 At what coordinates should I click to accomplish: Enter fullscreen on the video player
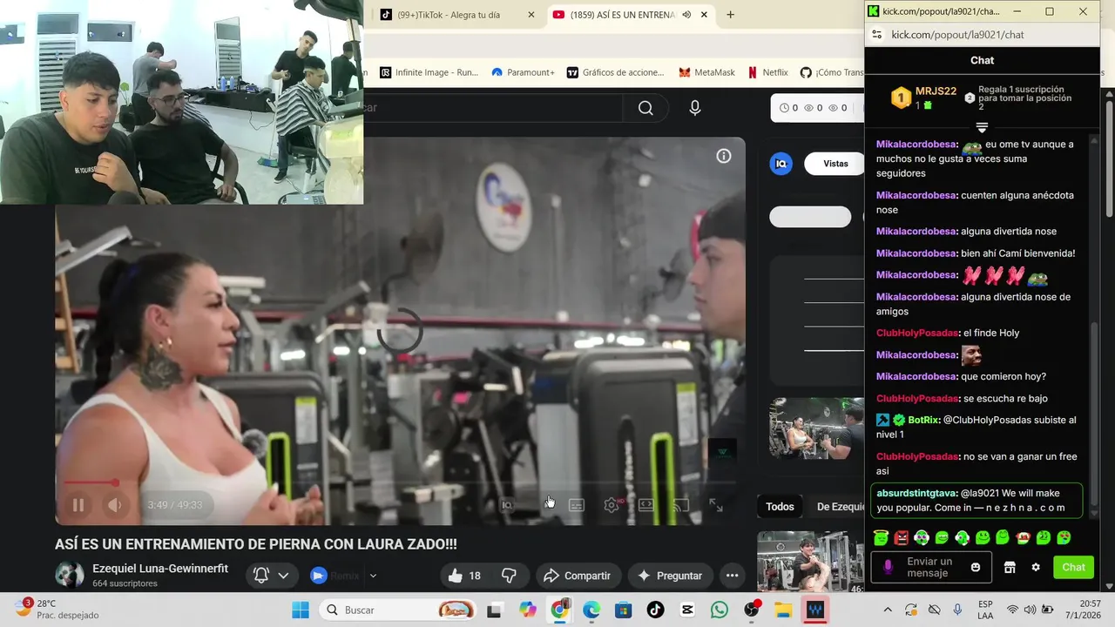[716, 505]
